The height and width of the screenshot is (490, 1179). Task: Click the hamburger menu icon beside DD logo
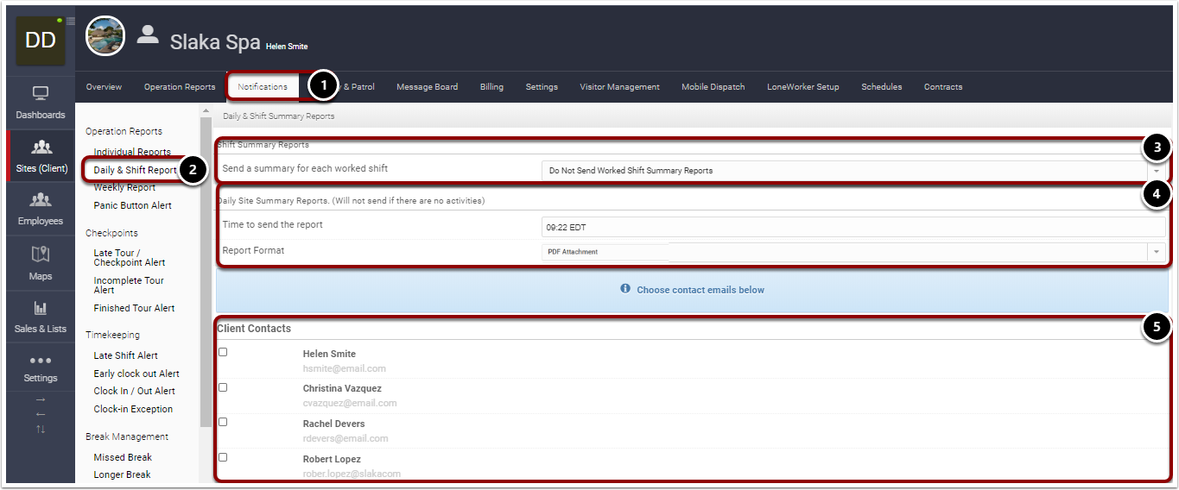pos(71,21)
